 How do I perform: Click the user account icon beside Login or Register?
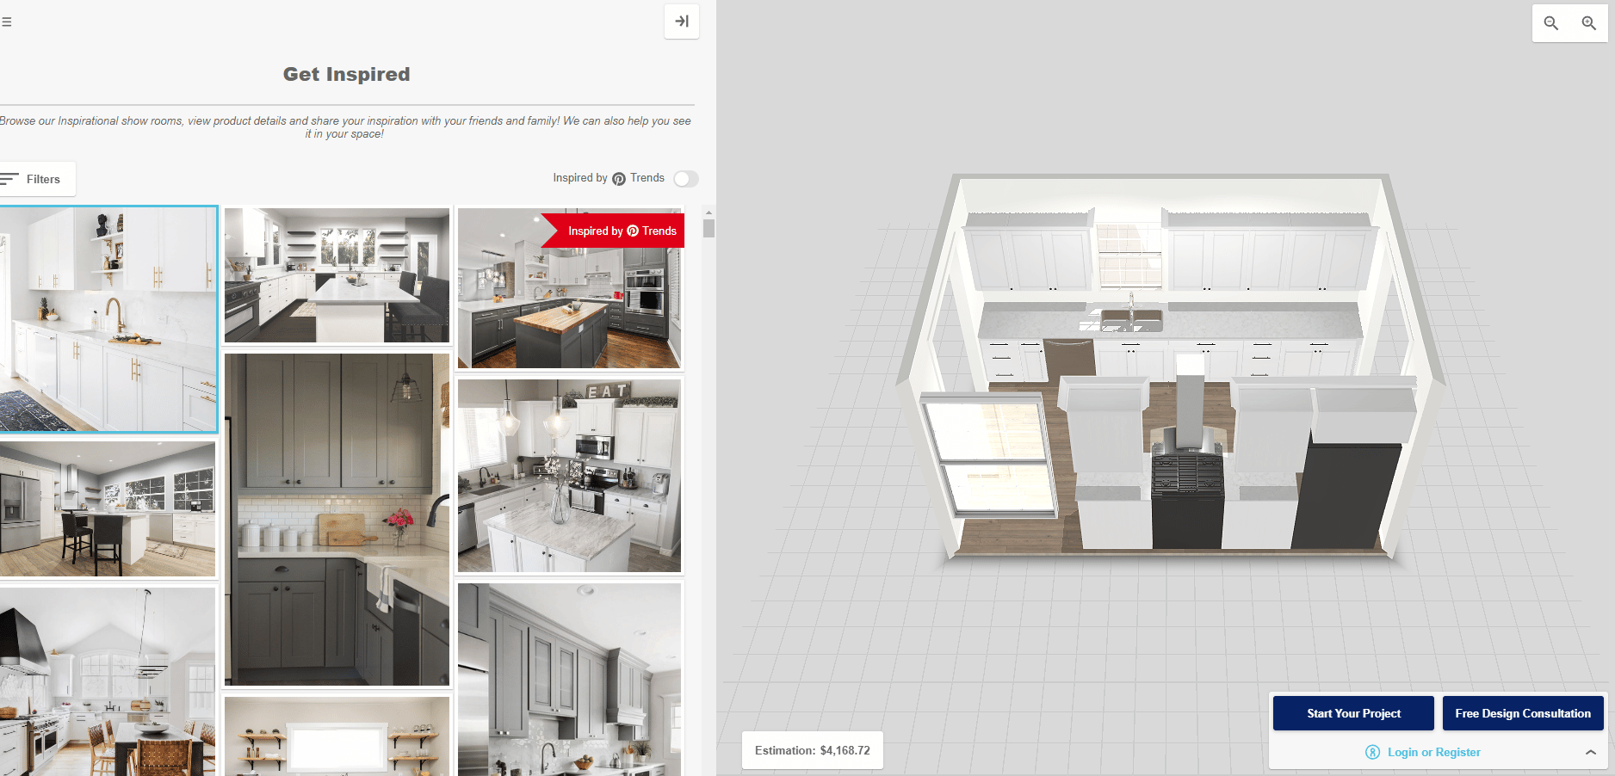pyautogui.click(x=1372, y=752)
